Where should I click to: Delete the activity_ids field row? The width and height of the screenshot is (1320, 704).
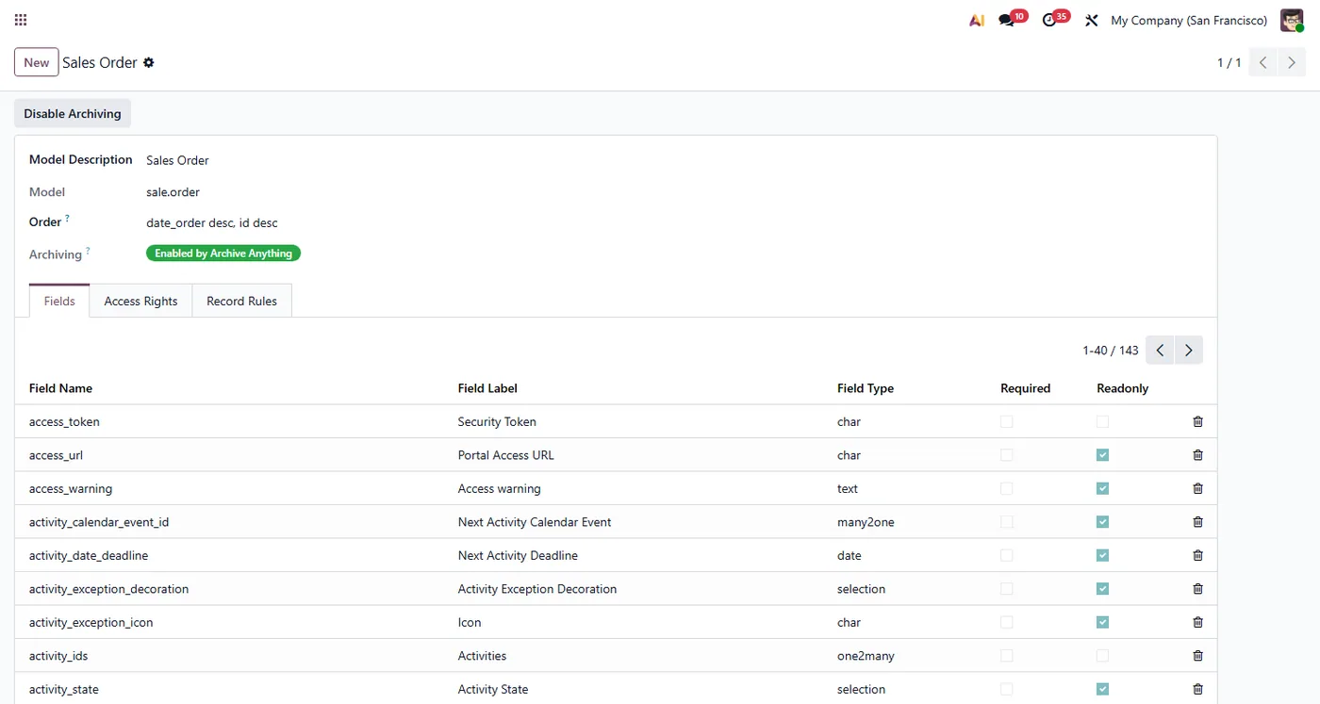tap(1197, 656)
